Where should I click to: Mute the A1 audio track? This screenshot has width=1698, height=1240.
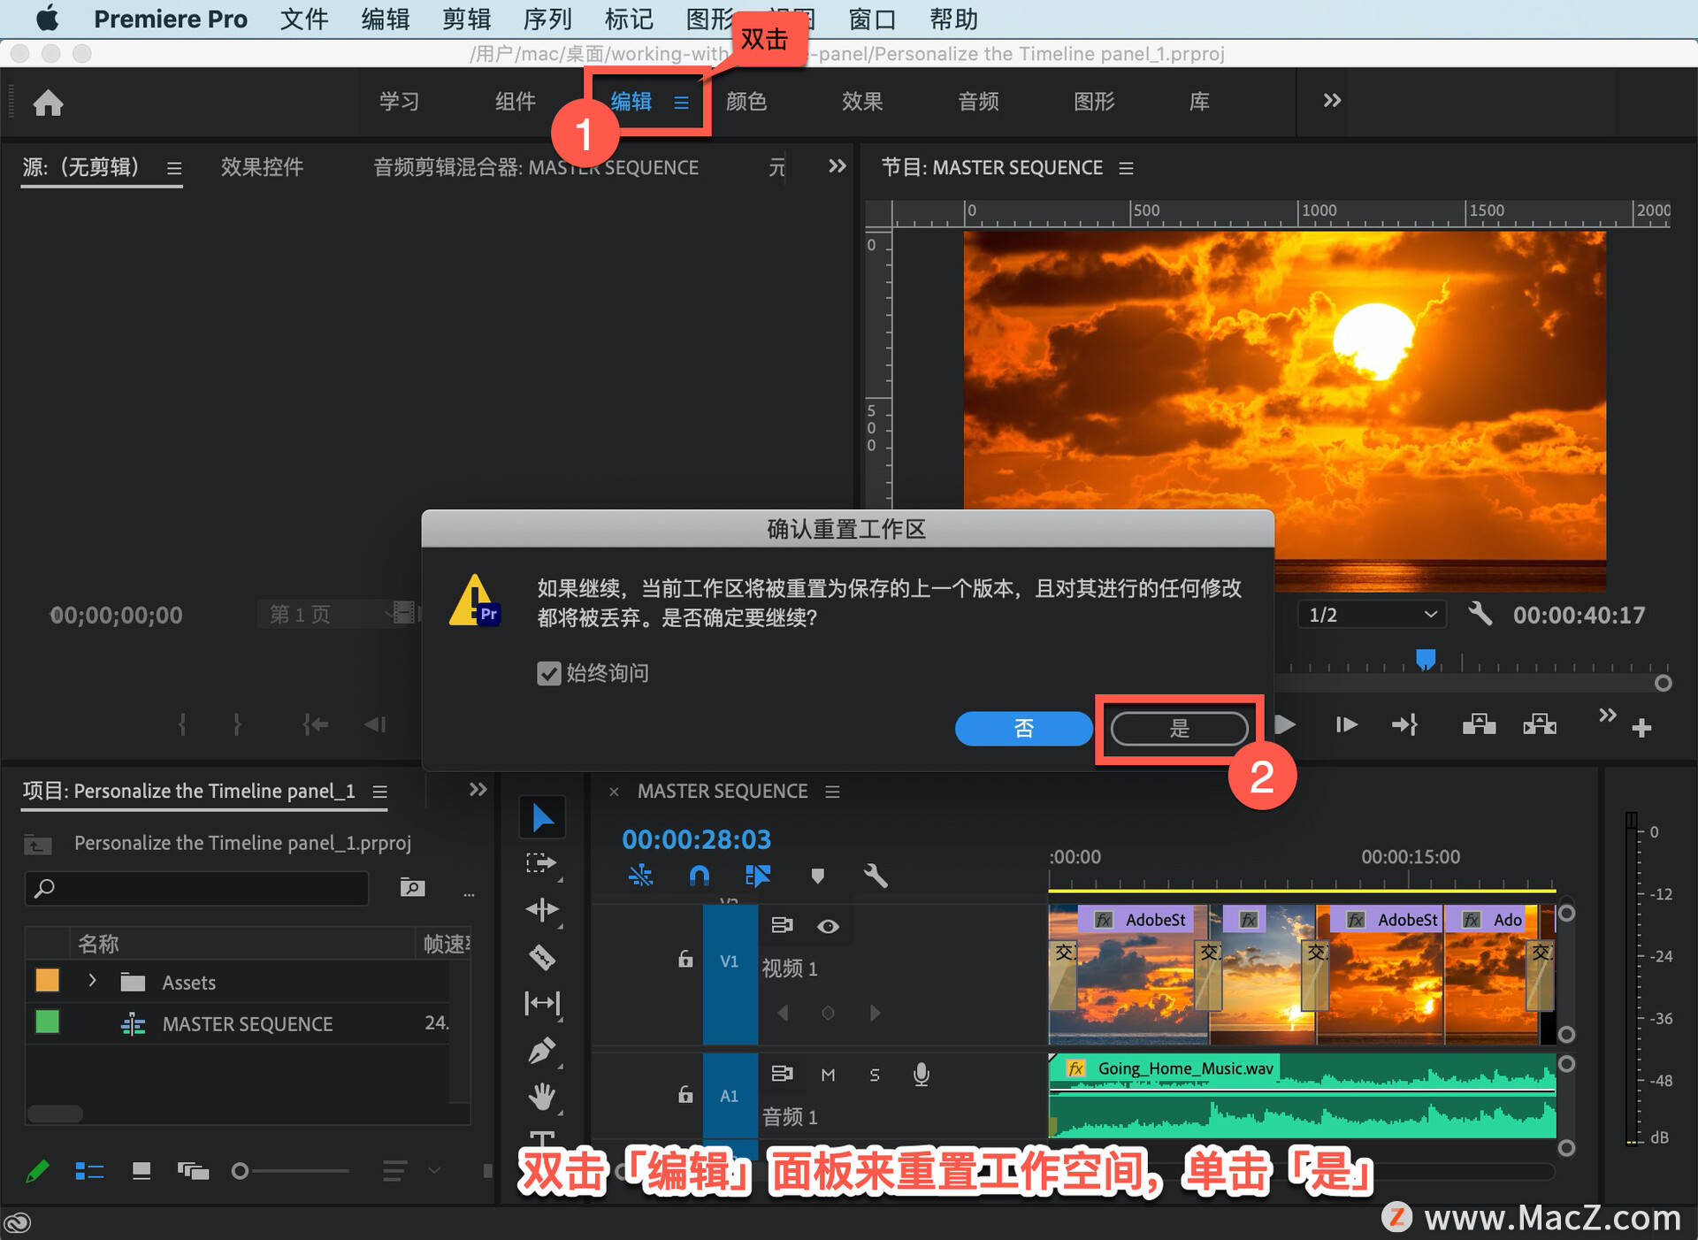click(828, 1075)
